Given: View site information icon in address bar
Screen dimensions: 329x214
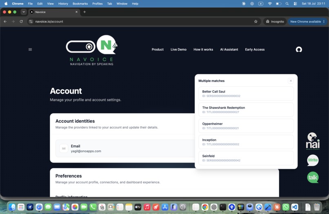Looking at the screenshot, I should (31, 21).
